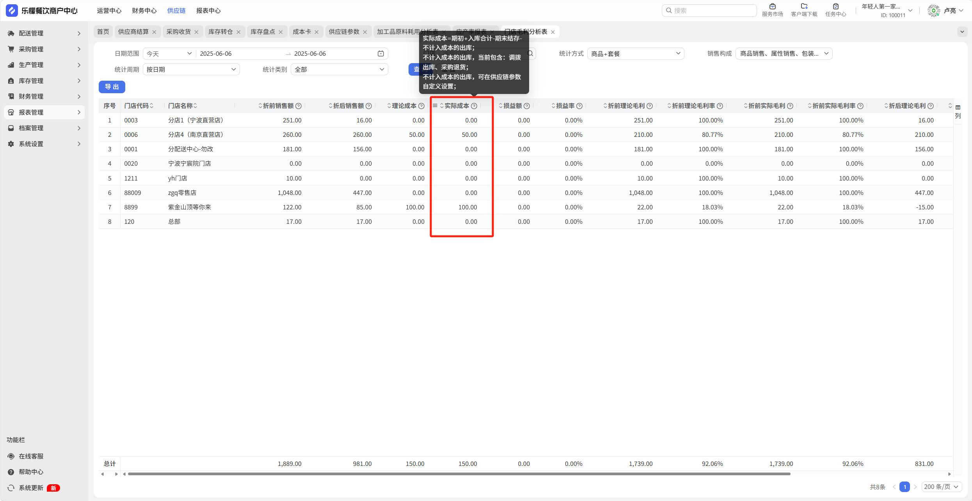Toggle sort on 理论成本 column
Screen dimensions: 972x501
point(389,106)
